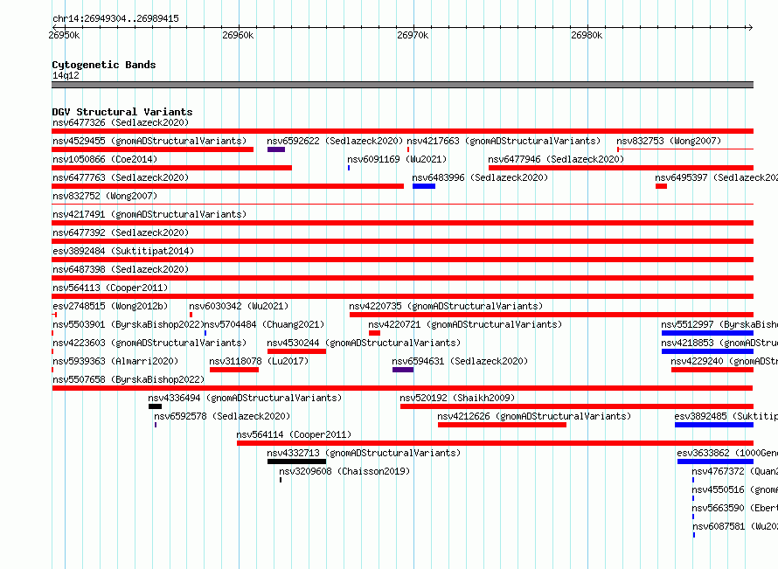Open the nsv6030342 (Wu2021) label
The width and height of the screenshot is (778, 569).
[x=239, y=306]
